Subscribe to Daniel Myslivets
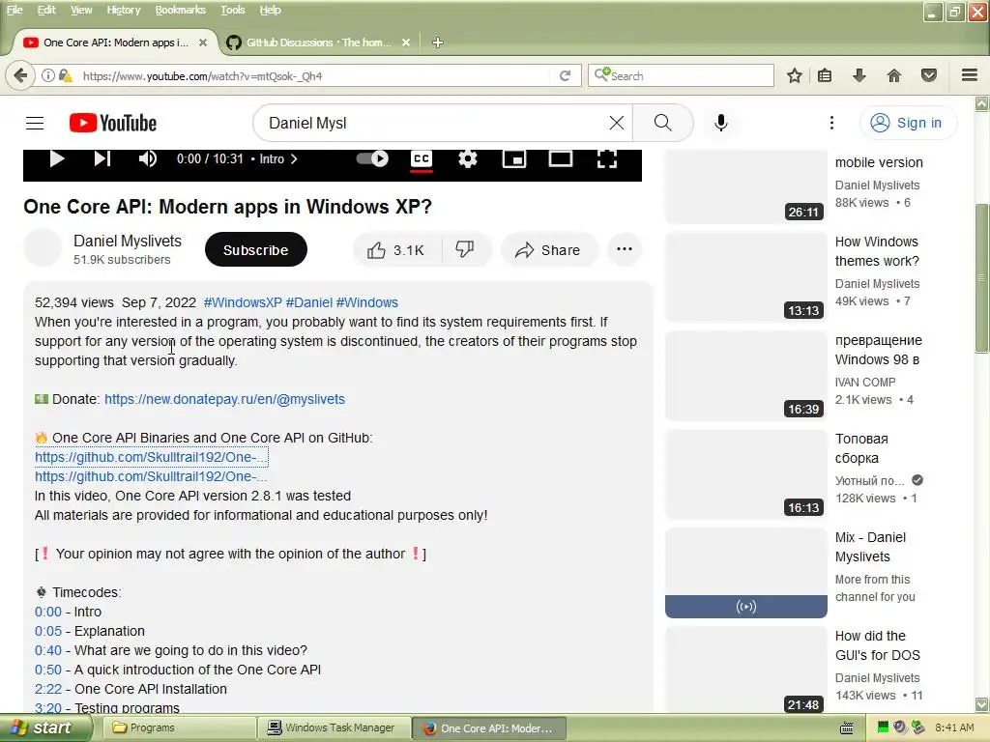 click(255, 250)
